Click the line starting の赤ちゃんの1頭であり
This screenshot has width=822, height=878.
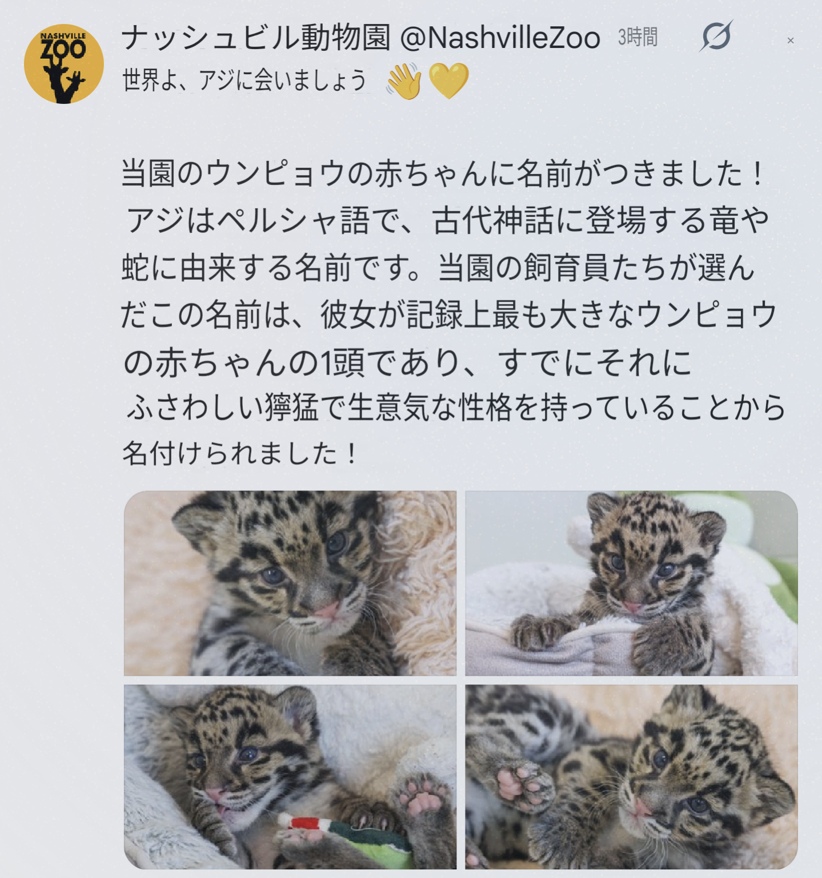(x=407, y=363)
